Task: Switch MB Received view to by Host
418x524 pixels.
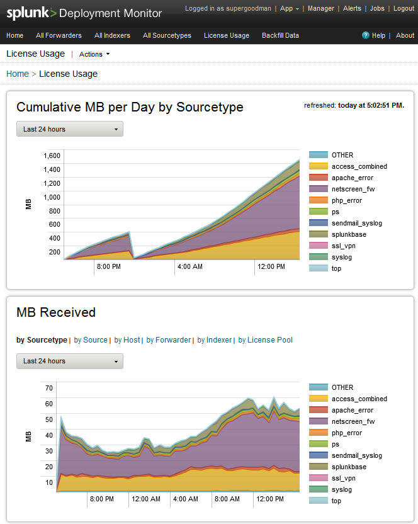Action: pos(127,340)
